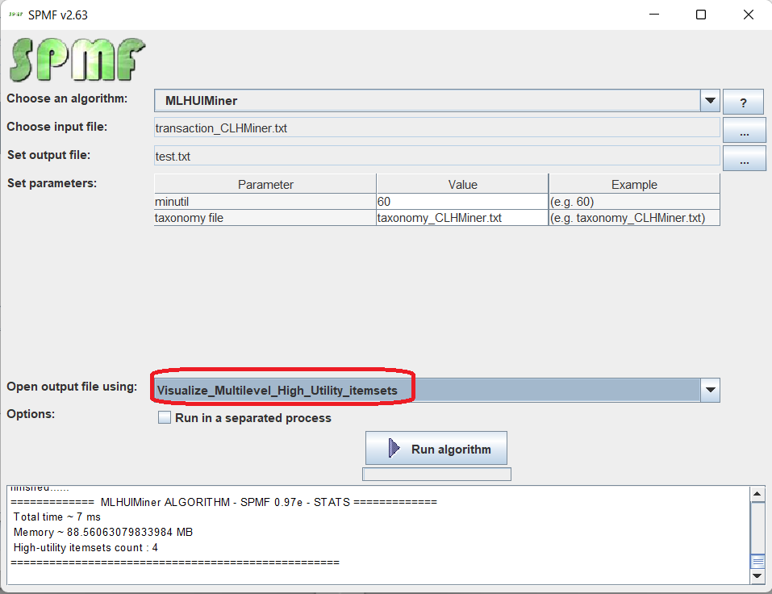
Task: Click the SPMF logo image
Action: (77, 60)
